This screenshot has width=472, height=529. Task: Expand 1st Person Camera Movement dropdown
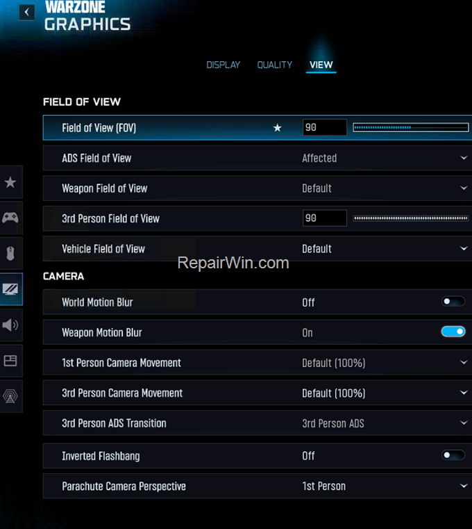click(464, 362)
